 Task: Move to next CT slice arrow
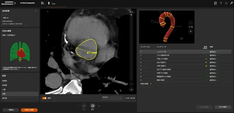pyautogui.click(x=131, y=89)
